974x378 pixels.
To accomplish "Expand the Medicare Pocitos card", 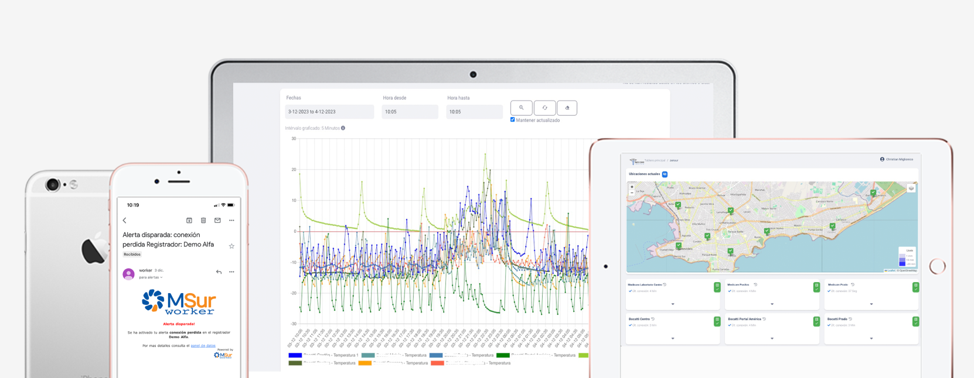I will tap(772, 304).
